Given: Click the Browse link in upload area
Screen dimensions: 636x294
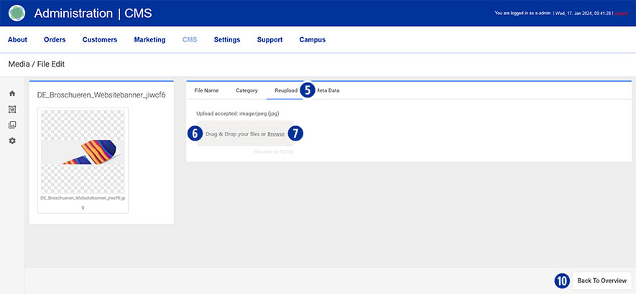Looking at the screenshot, I should pyautogui.click(x=276, y=134).
